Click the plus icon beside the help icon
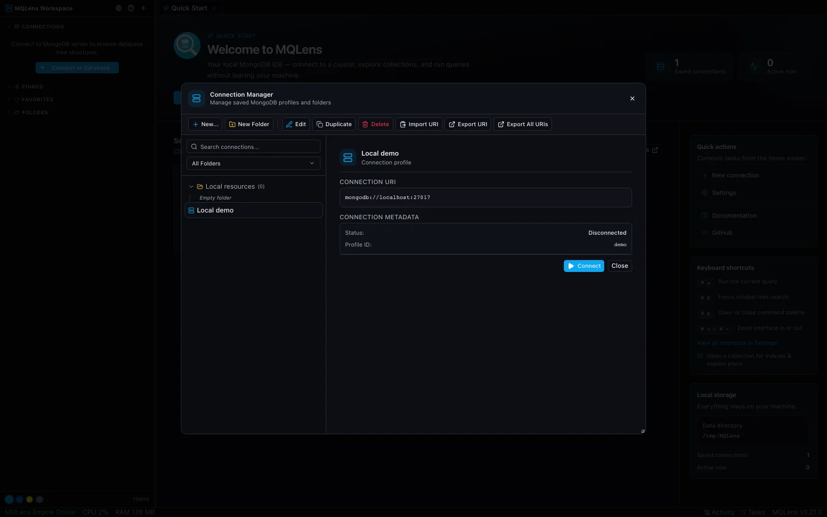 (x=144, y=8)
